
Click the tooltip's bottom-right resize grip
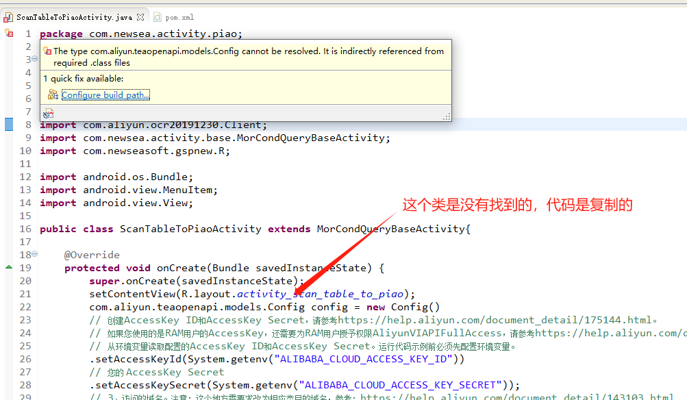pos(447,116)
